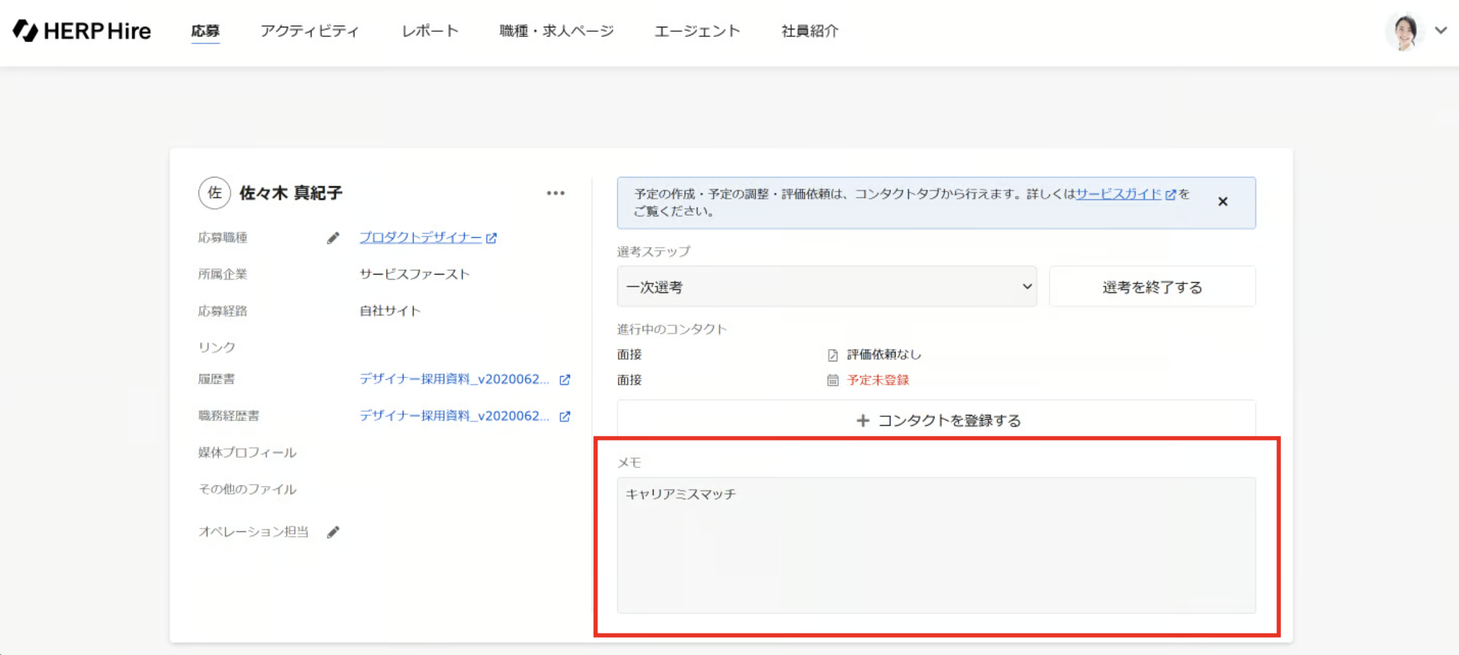Open 履歴書 file via external link icon
The width and height of the screenshot is (1459, 655).
click(x=565, y=380)
